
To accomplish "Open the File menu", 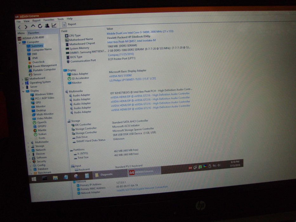I will pyautogui.click(x=18, y=22).
